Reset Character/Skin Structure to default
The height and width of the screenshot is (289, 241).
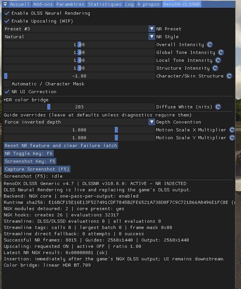click(x=229, y=76)
